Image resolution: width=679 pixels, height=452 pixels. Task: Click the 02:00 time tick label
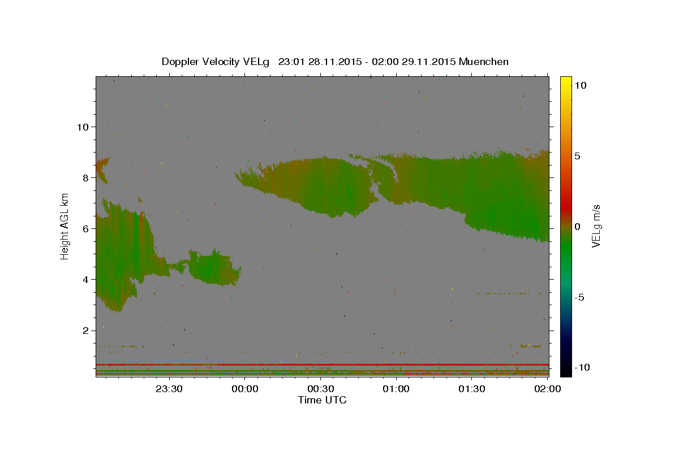click(x=547, y=389)
